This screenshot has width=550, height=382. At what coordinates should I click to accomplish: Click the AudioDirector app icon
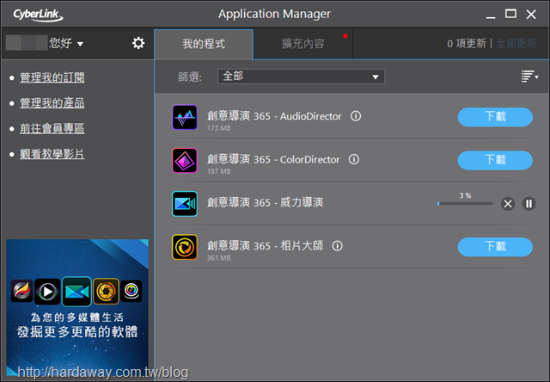point(185,117)
